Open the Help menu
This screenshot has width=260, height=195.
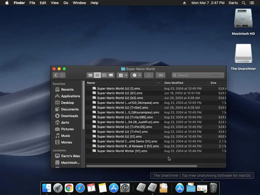point(94,3)
